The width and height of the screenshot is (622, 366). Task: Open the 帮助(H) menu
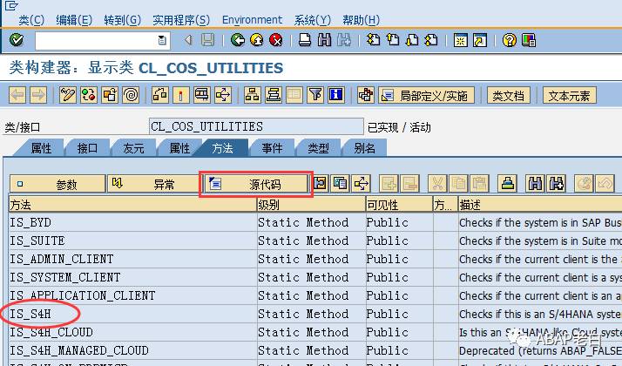361,20
